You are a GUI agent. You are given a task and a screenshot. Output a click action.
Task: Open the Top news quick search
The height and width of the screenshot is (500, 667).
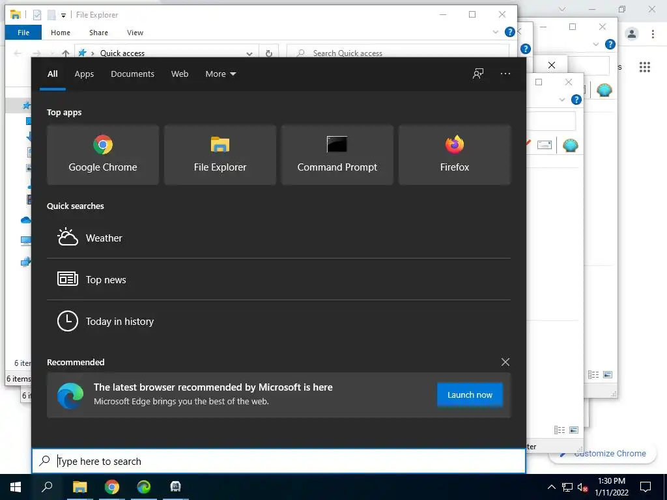click(x=279, y=279)
